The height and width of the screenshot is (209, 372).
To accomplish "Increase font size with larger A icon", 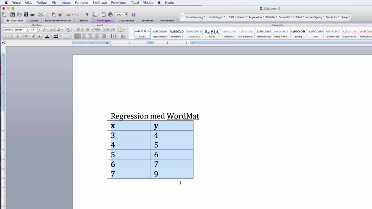I will pos(45,30).
